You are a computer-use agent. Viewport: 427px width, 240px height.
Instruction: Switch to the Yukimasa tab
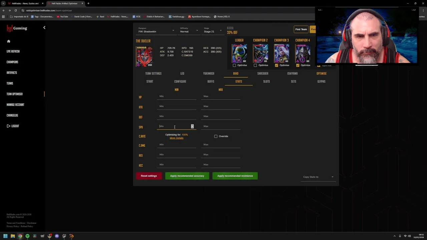point(209,73)
